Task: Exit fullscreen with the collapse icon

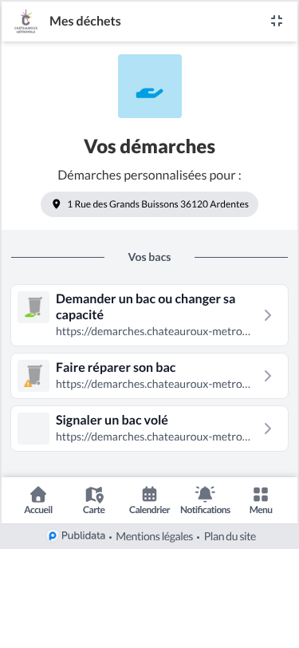Action: [x=277, y=21]
